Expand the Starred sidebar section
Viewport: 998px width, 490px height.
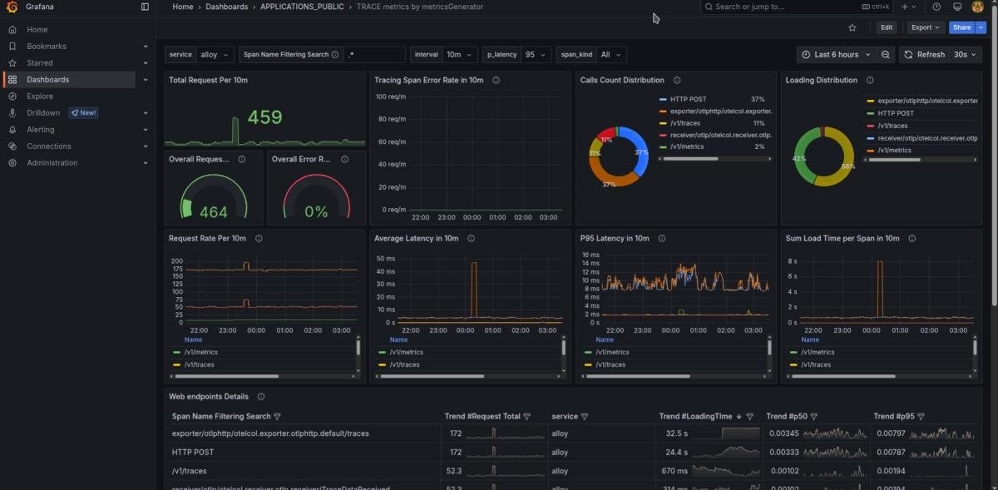click(146, 63)
